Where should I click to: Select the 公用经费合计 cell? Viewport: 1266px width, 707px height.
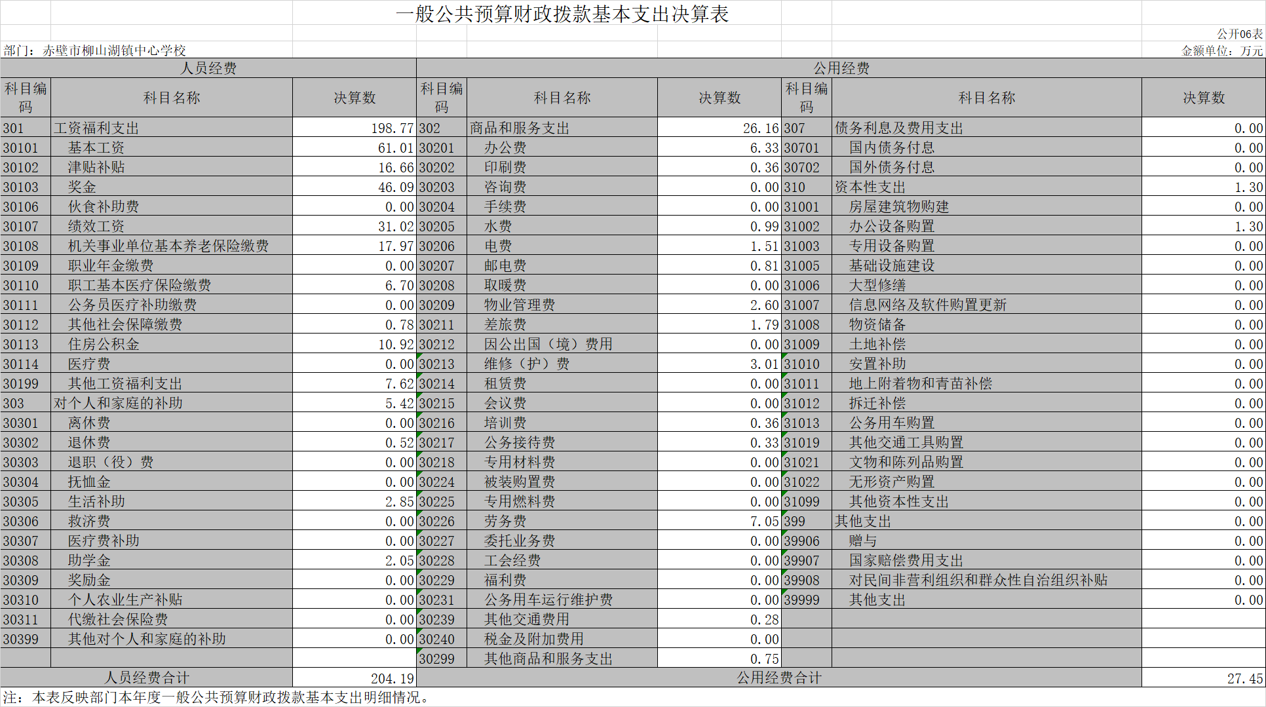[779, 678]
